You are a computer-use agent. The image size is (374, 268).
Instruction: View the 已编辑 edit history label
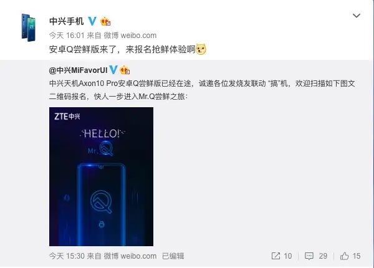tap(173, 256)
